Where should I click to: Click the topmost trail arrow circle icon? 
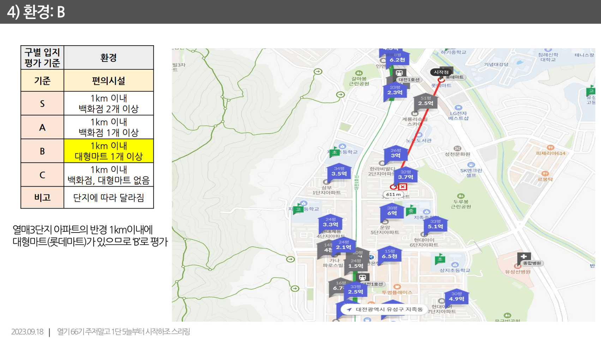[318, 72]
